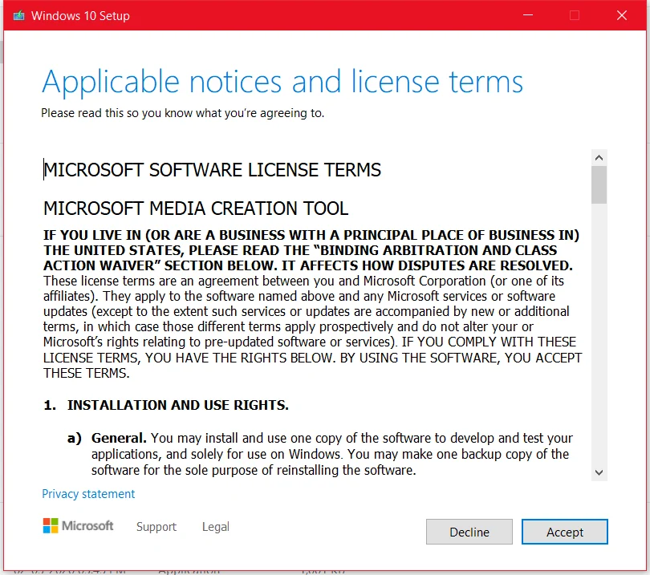650x575 pixels.
Task: Open the Support link
Action: click(156, 527)
